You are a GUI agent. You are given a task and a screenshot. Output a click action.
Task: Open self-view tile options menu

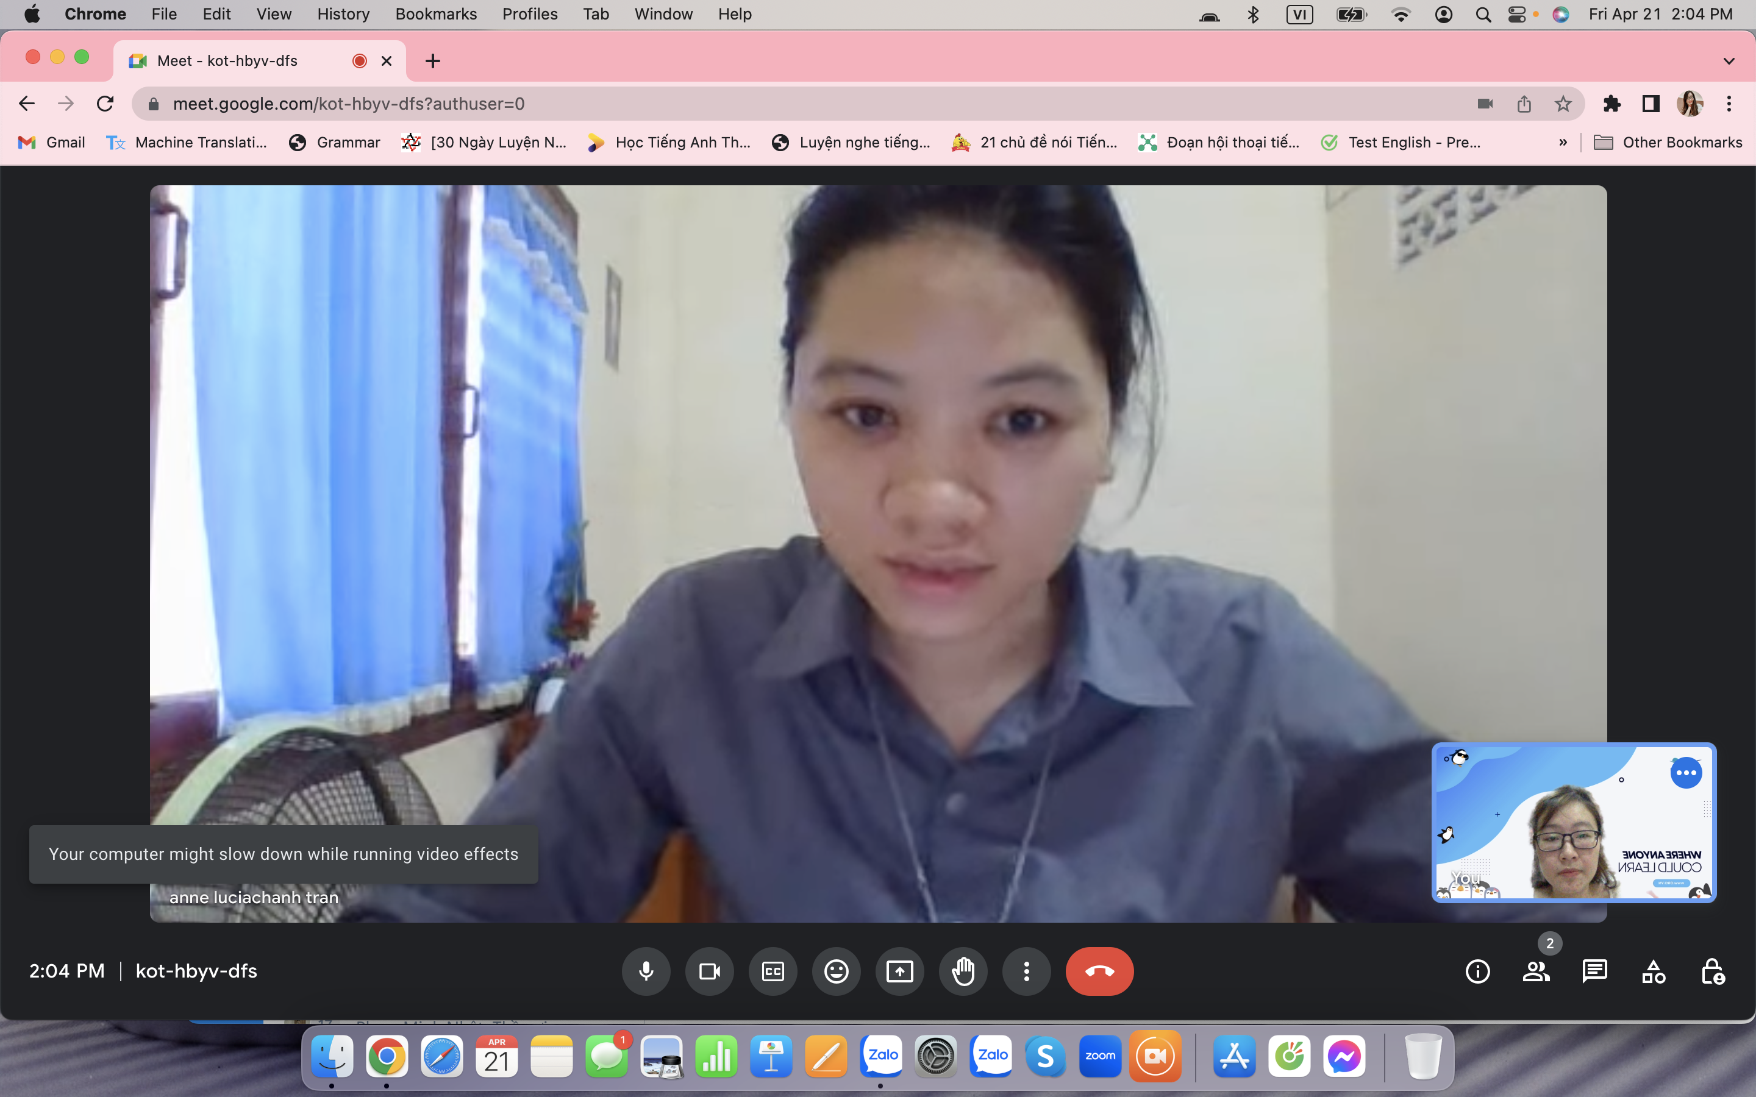click(1686, 773)
